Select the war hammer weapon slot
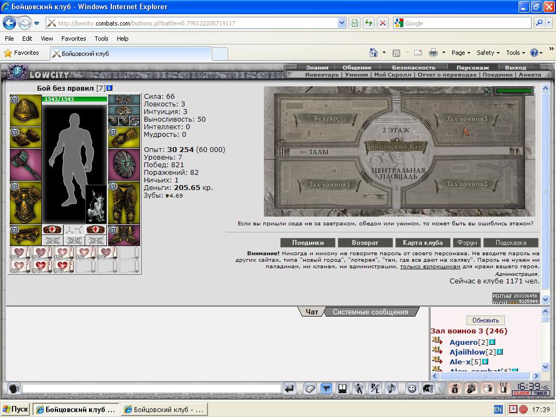This screenshot has height=417, width=556. 26,165
